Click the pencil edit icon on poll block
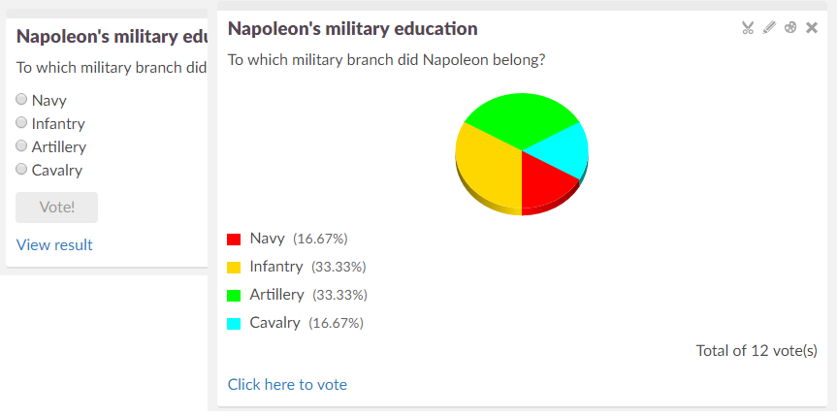 pos(769,28)
